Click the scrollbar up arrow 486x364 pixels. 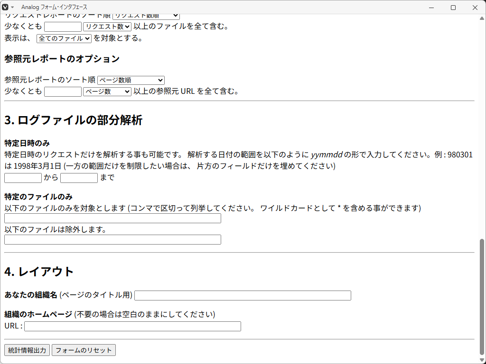[x=482, y=18]
